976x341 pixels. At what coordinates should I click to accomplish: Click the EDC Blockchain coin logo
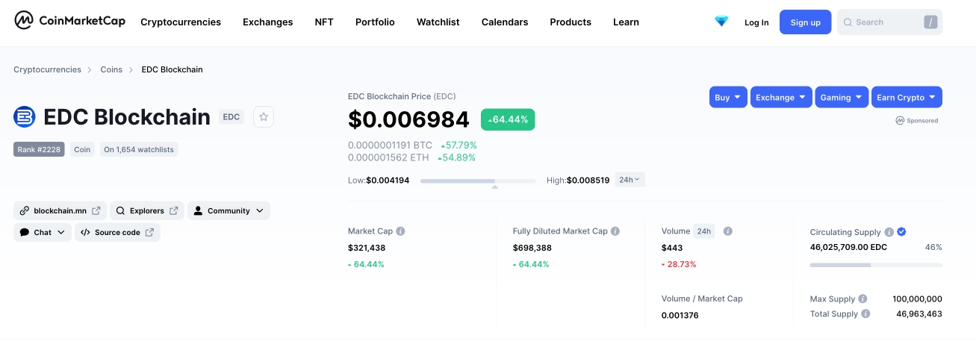point(25,117)
